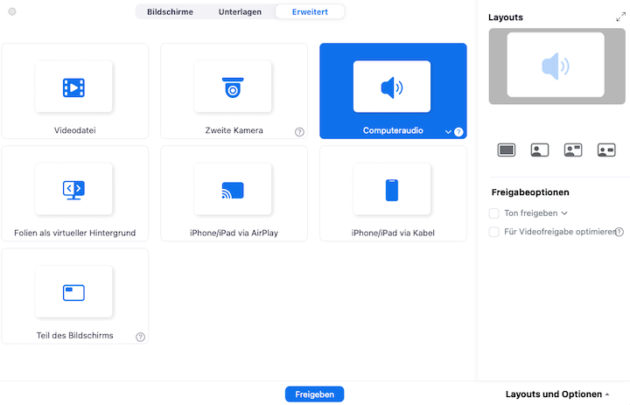Open the Computeraudio tile chevron dropdown

click(x=448, y=132)
